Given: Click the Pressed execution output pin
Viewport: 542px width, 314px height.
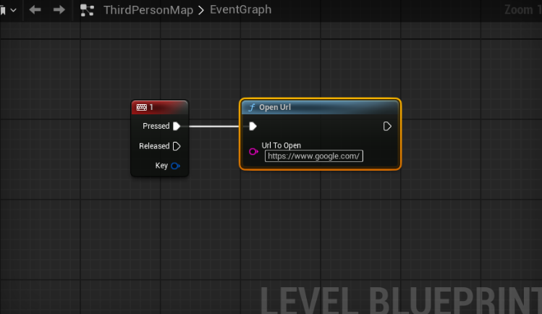Looking at the screenshot, I should pos(177,126).
